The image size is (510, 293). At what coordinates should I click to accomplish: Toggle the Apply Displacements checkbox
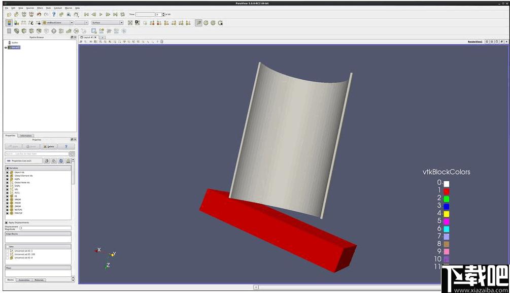(x=7, y=223)
